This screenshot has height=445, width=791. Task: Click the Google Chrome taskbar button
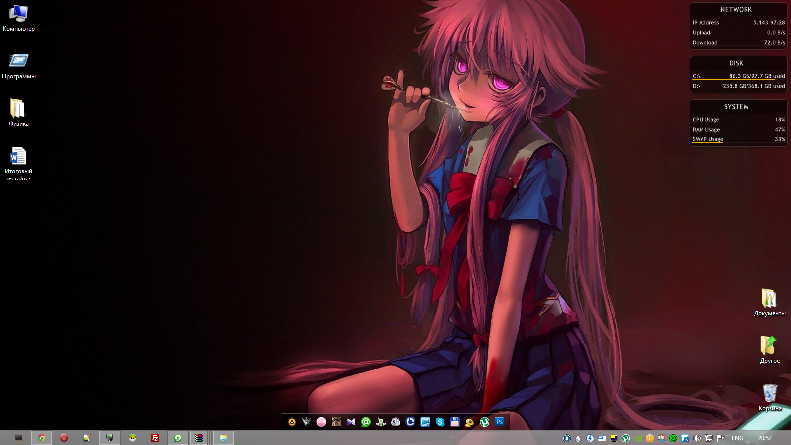[x=42, y=438]
